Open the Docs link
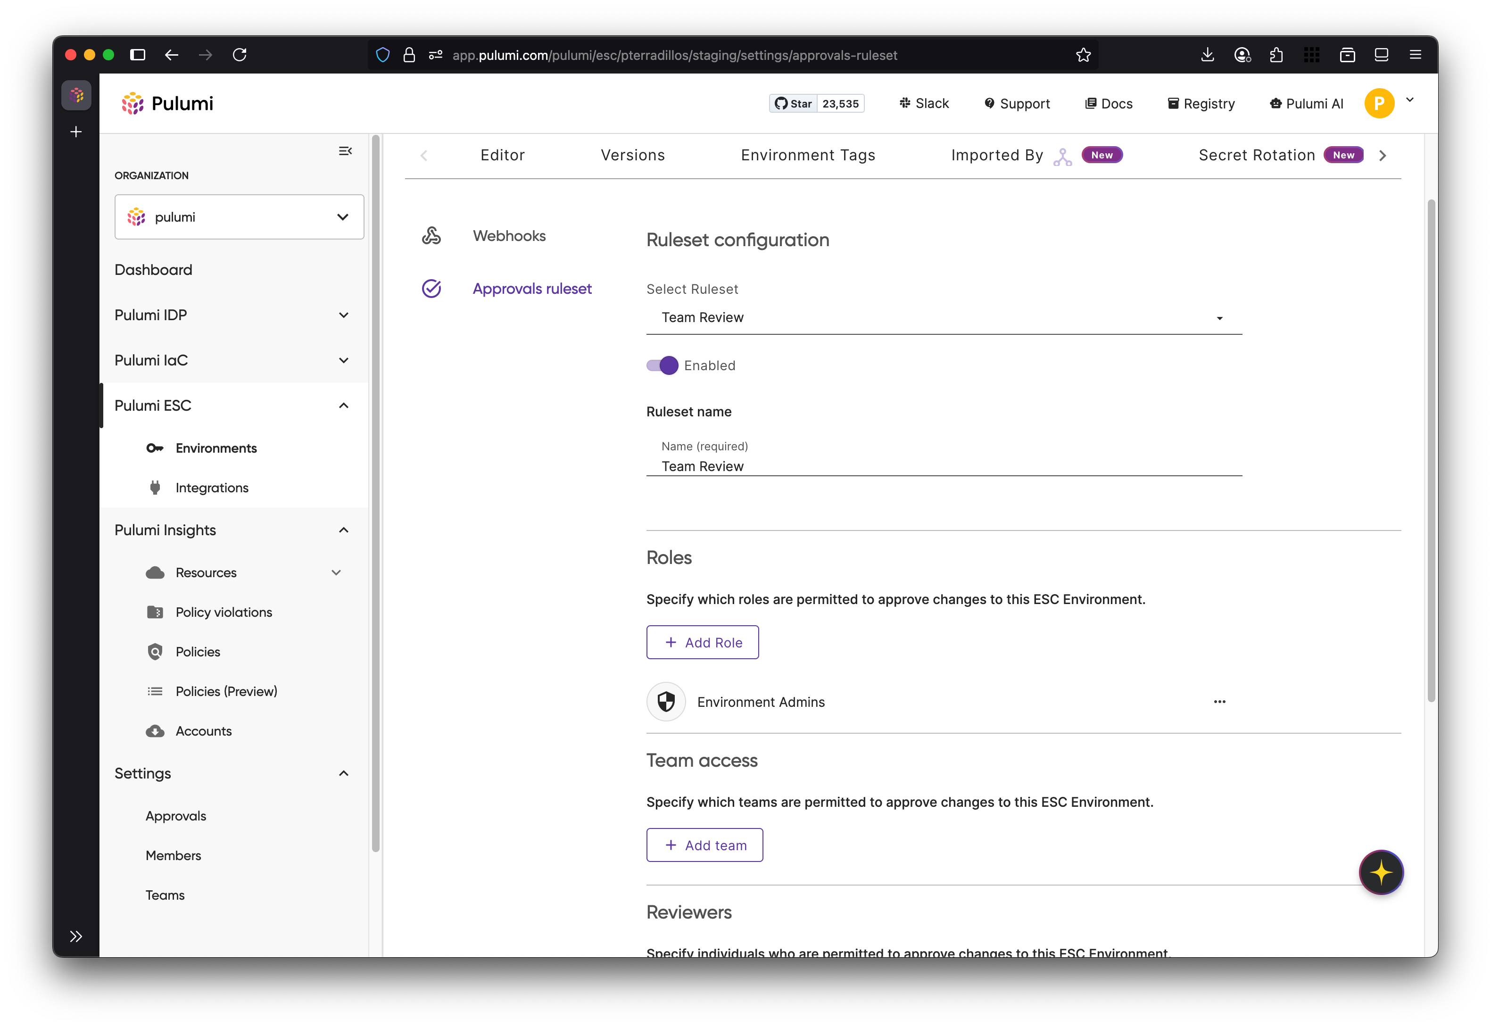 (1109, 104)
